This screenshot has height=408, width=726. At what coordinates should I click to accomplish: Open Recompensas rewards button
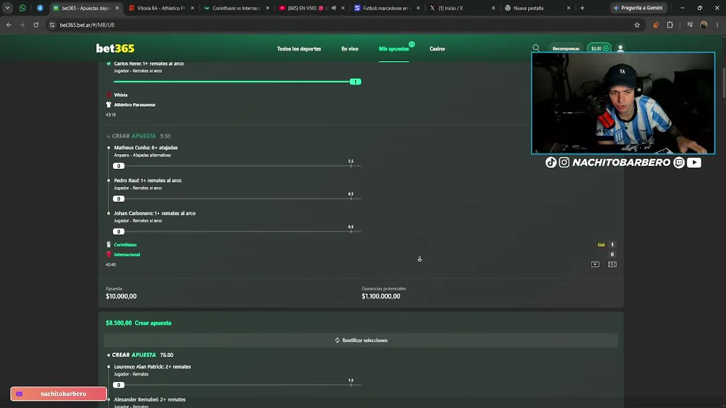566,49
